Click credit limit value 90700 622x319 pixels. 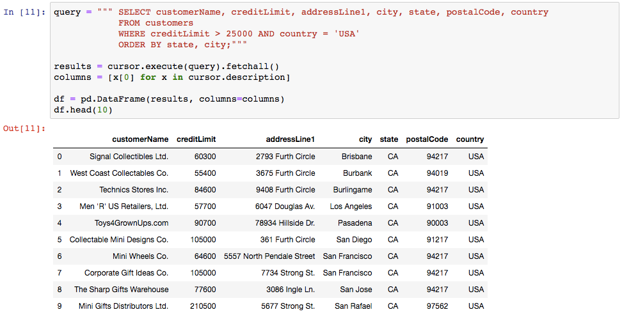[205, 223]
